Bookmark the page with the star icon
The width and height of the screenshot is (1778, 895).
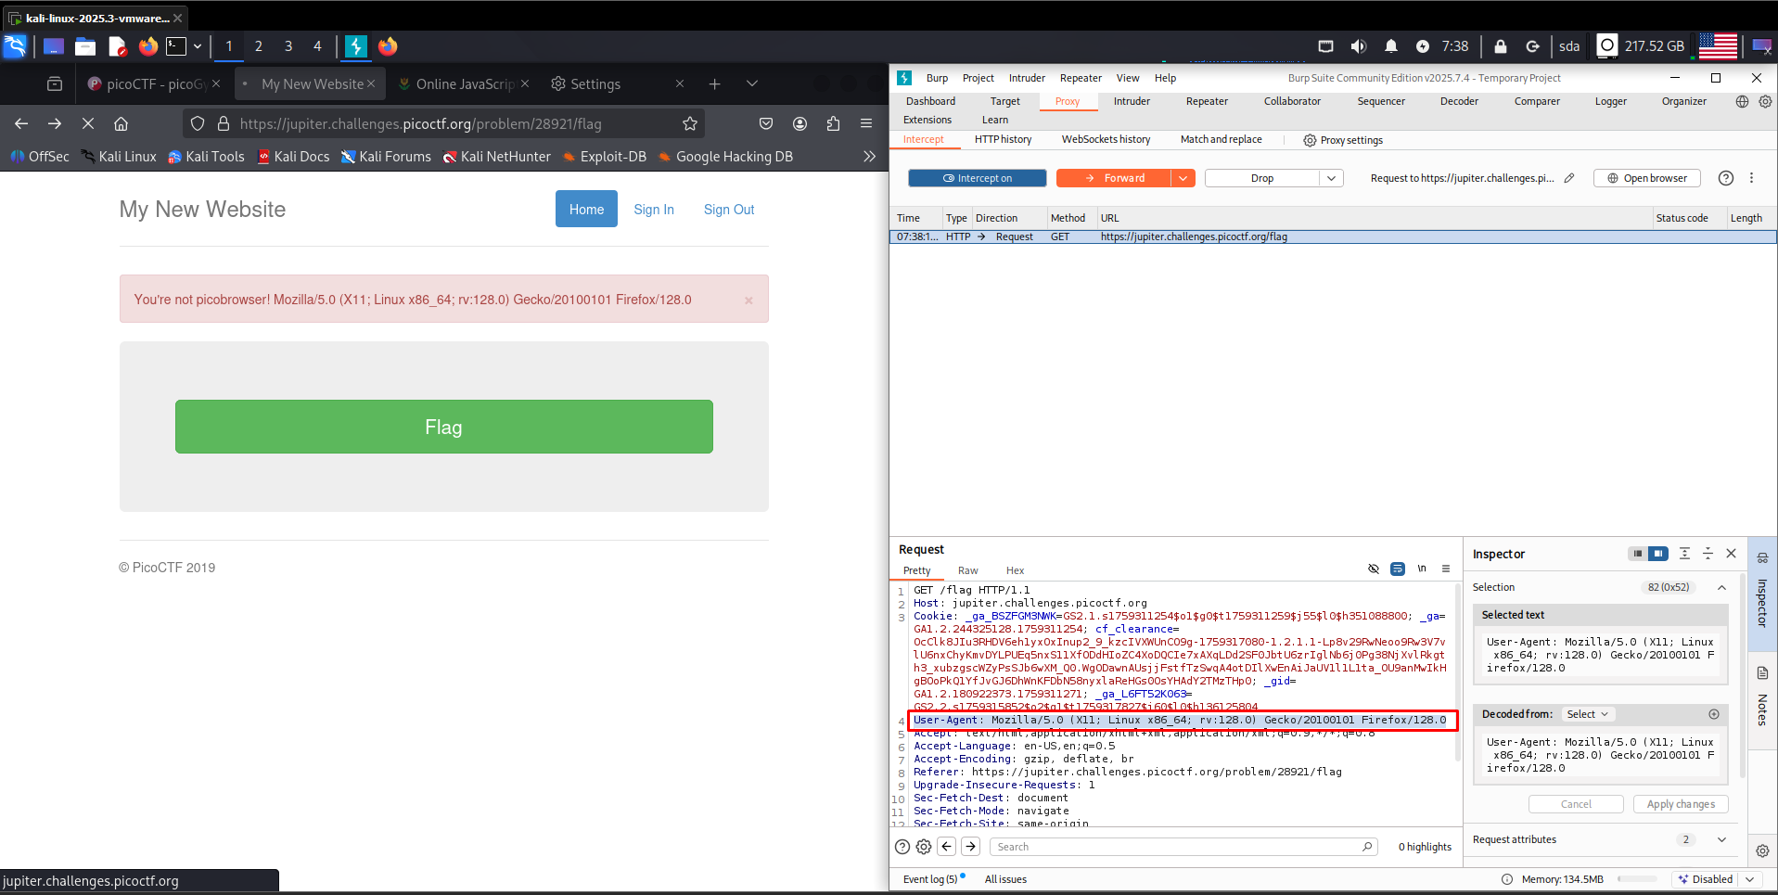tap(689, 124)
